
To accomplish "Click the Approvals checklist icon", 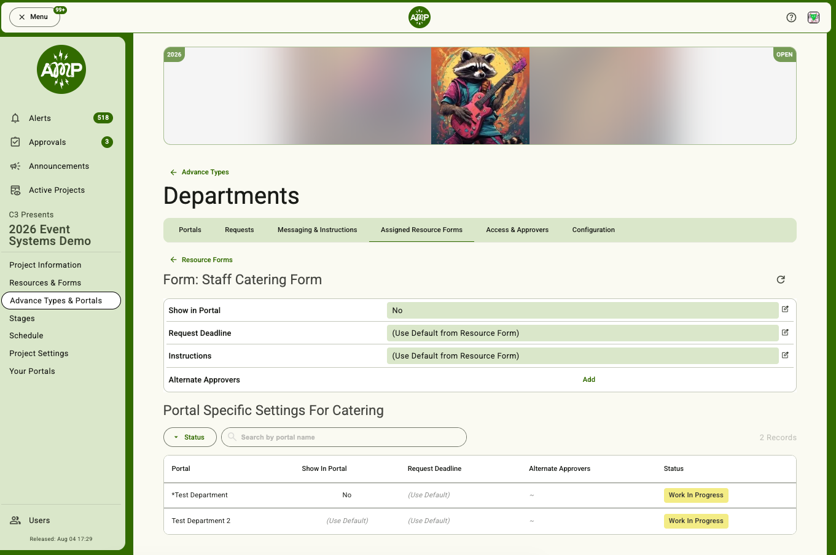I will click(x=15, y=142).
